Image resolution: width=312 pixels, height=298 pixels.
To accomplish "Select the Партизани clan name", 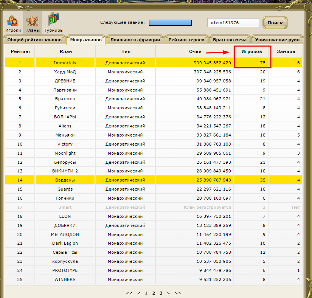I will coord(65,90).
